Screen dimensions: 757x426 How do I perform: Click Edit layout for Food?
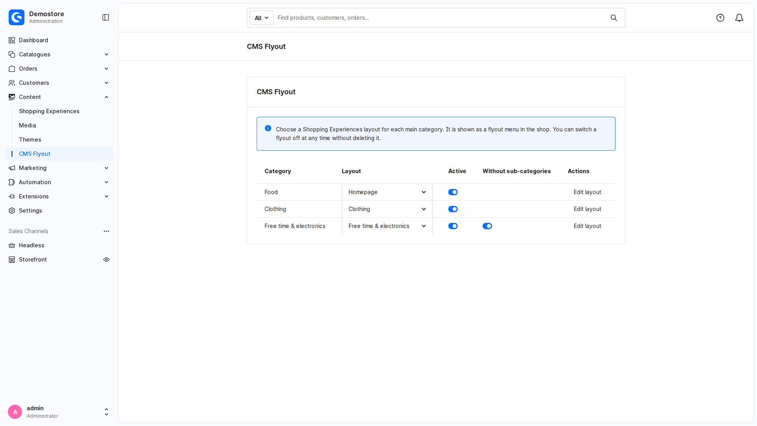point(587,192)
